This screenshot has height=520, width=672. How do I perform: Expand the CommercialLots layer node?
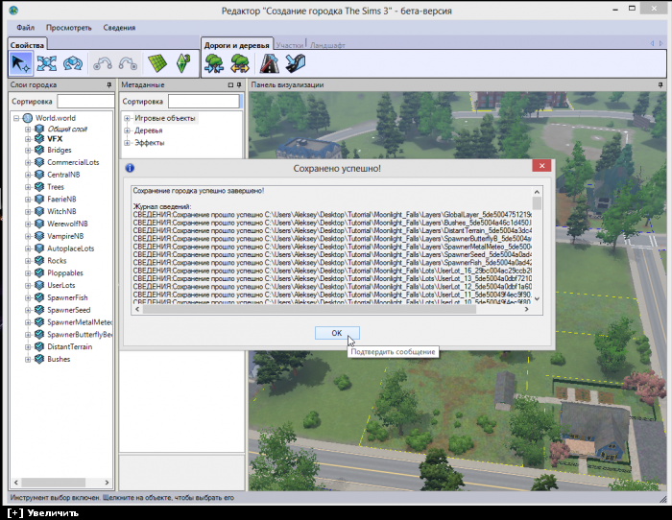[x=28, y=163]
